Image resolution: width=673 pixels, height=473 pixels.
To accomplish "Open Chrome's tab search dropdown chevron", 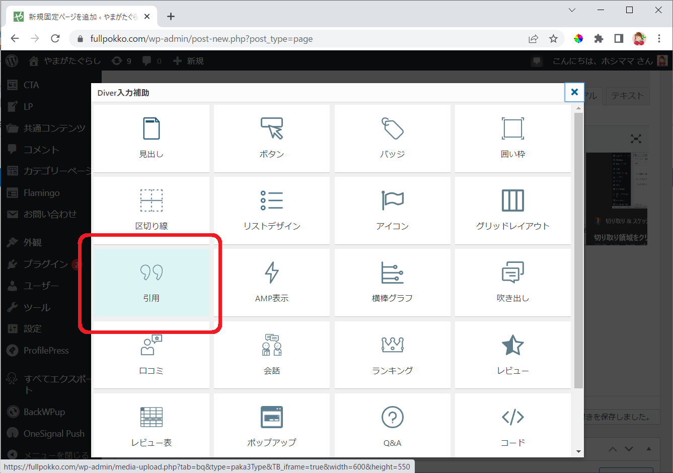I will 572,10.
